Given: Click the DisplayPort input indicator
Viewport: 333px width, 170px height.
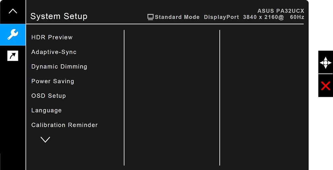Looking at the screenshot, I should click(221, 17).
